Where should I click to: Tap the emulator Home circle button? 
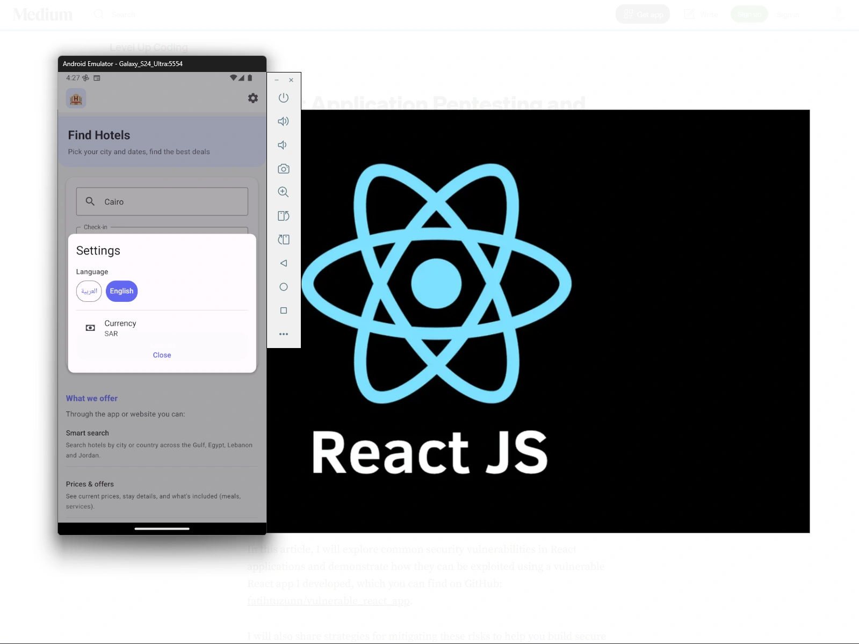[x=284, y=287]
